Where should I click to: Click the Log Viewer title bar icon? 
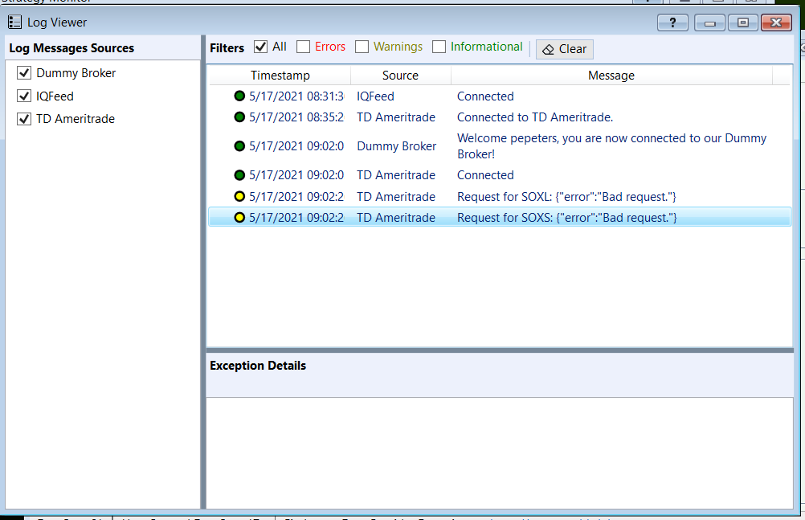pos(15,22)
